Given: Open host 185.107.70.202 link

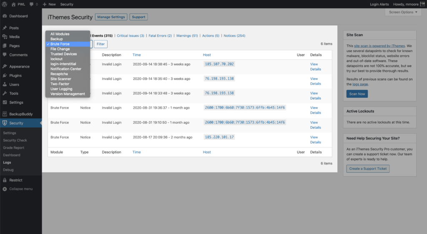Looking at the screenshot, I should (x=219, y=64).
